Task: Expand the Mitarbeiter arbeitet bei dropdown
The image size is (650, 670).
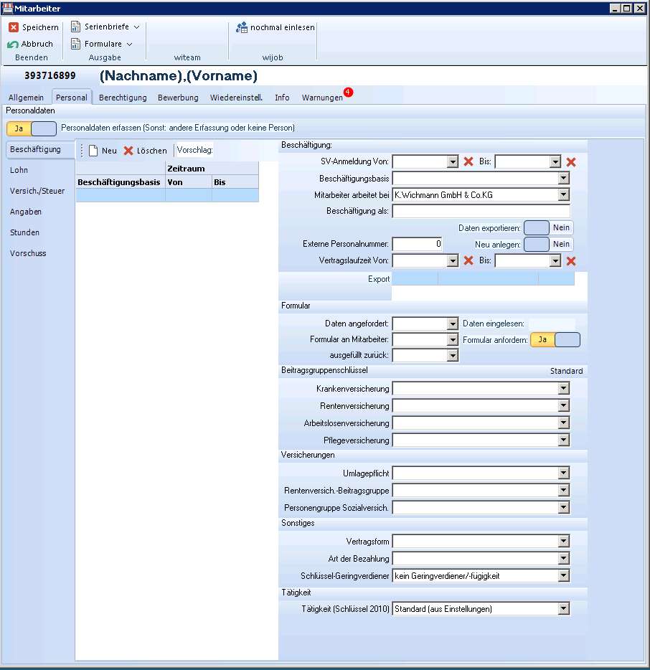Action: pos(564,195)
